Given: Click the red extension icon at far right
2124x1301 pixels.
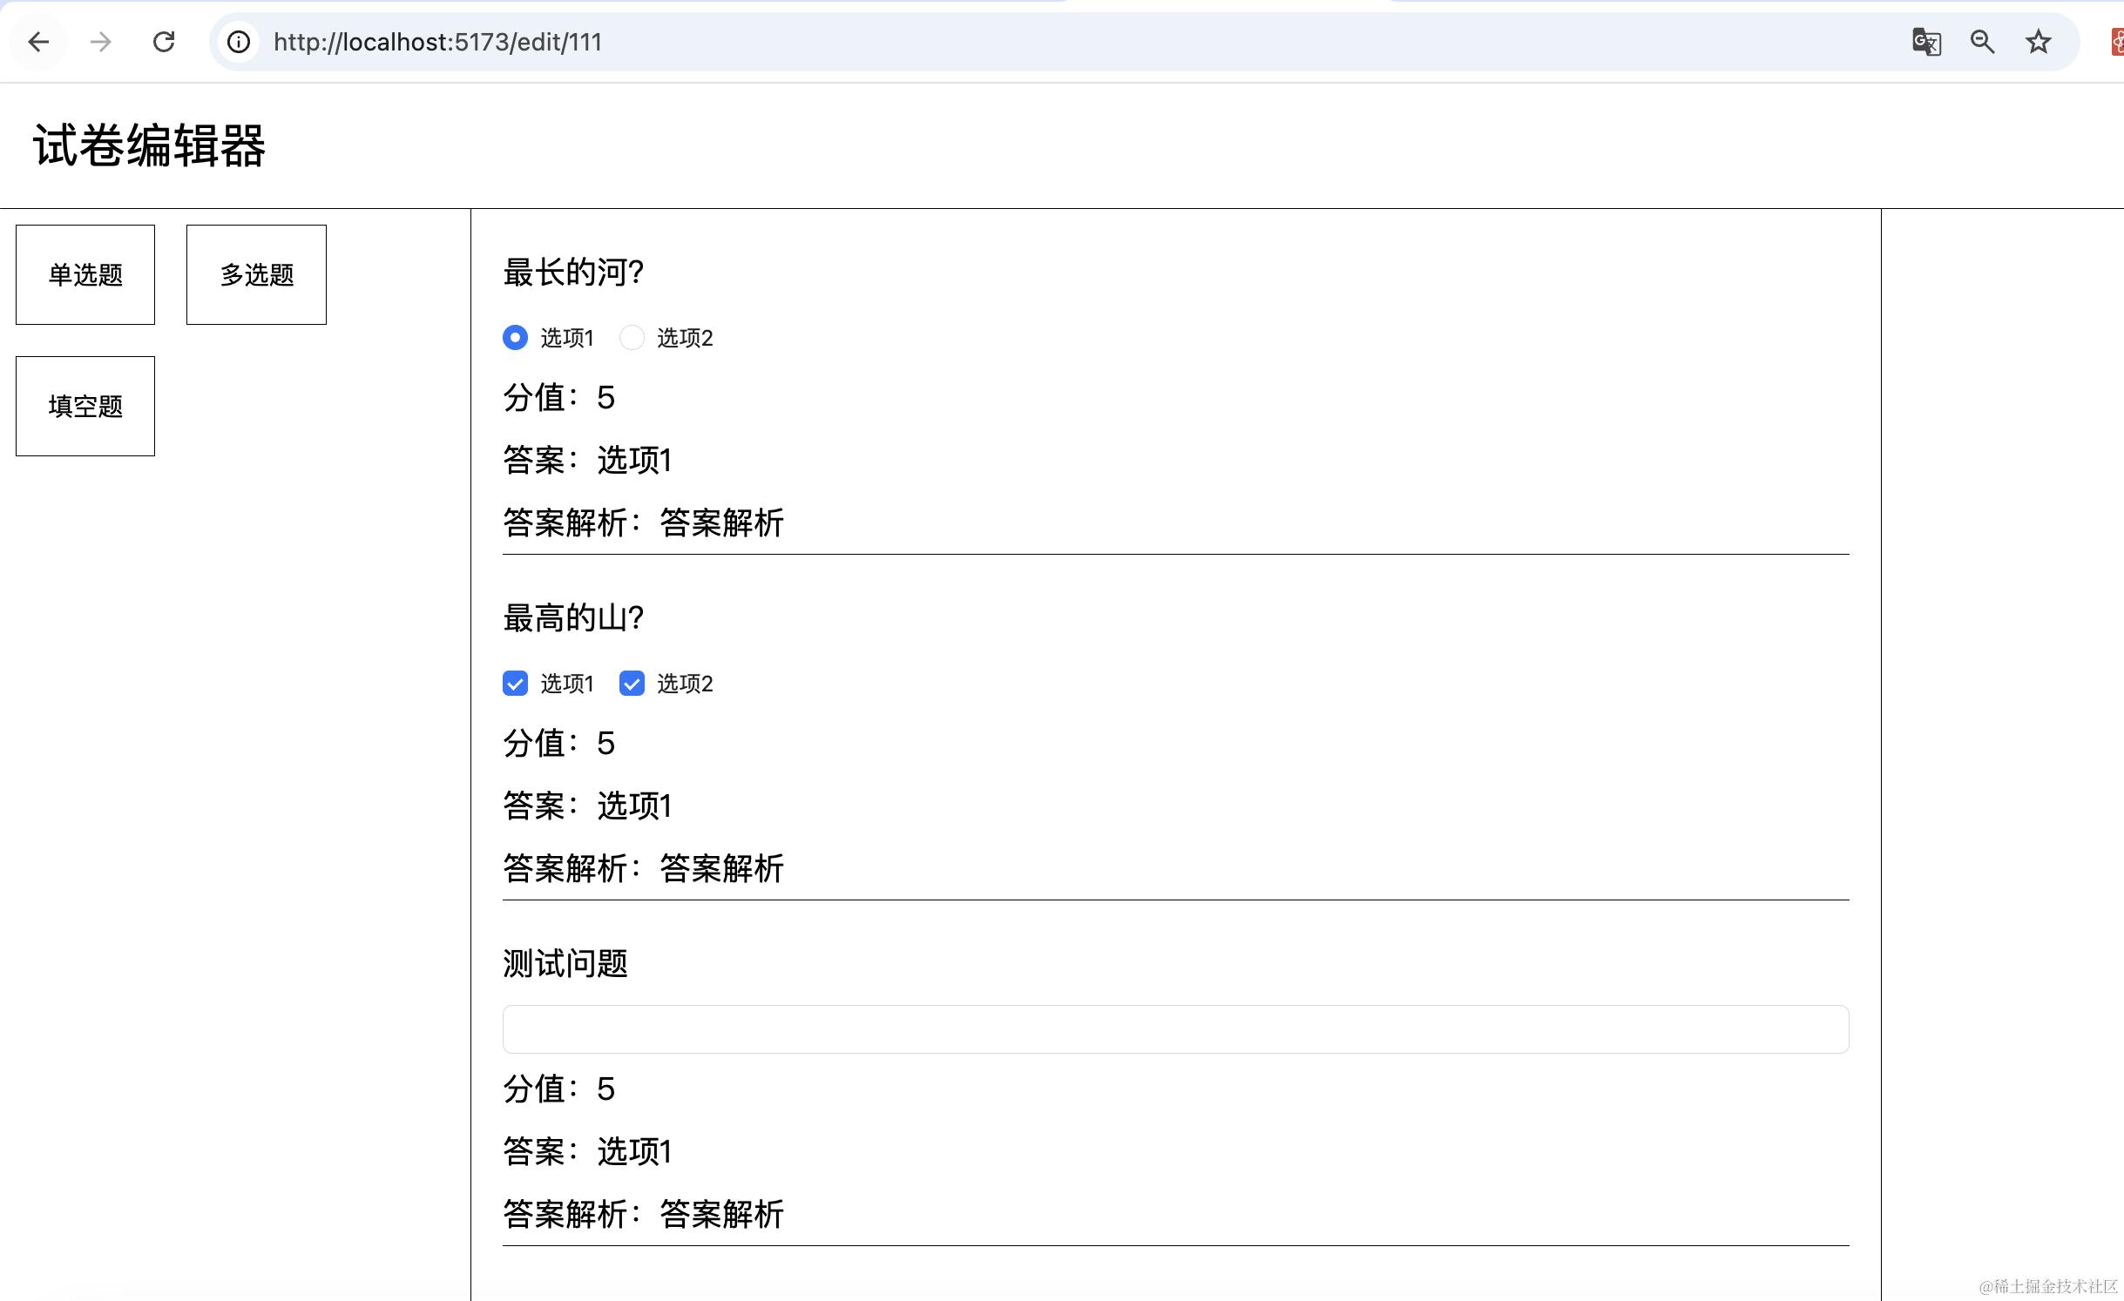Looking at the screenshot, I should coord(2117,42).
